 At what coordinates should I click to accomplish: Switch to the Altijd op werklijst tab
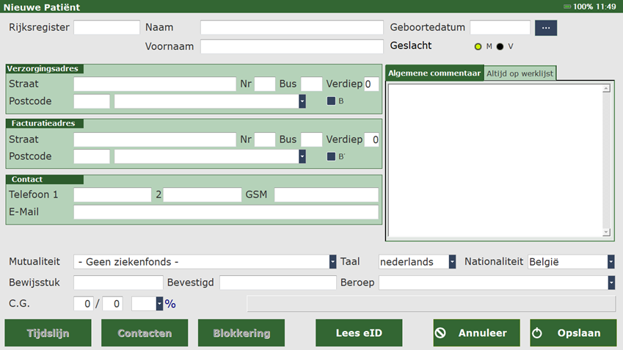[x=520, y=73]
